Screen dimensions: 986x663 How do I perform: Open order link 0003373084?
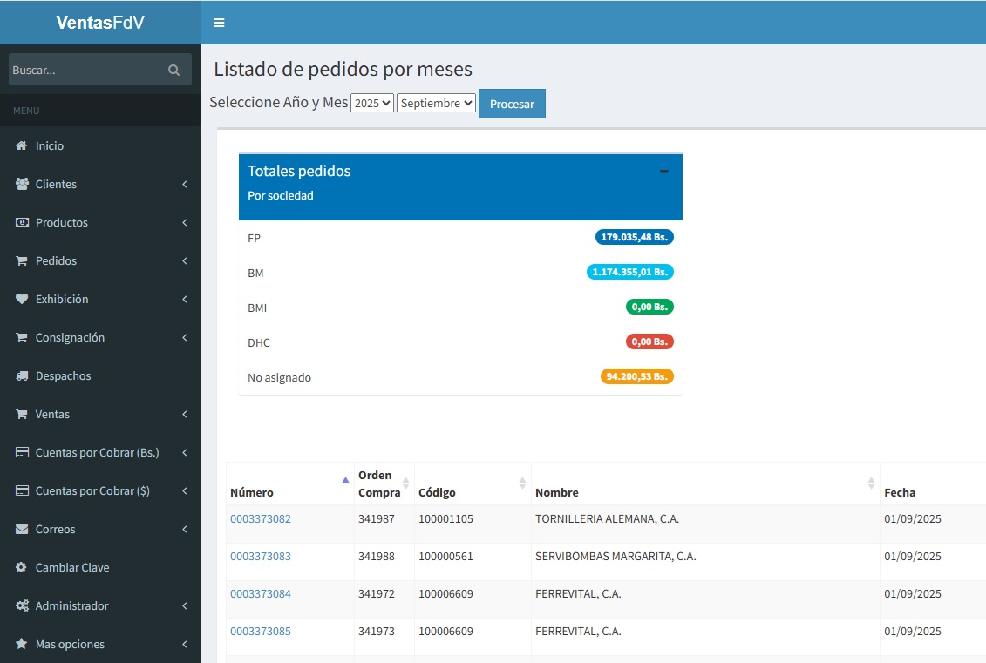(x=261, y=594)
